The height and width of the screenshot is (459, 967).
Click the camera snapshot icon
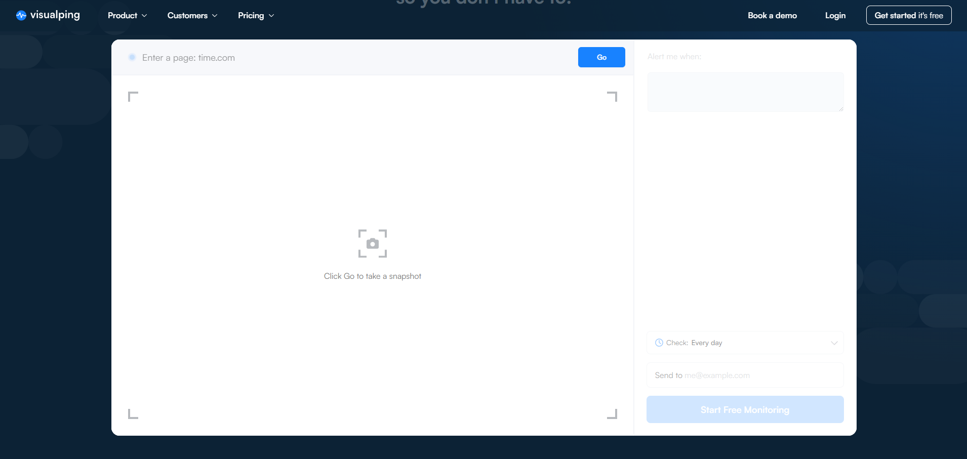click(373, 243)
